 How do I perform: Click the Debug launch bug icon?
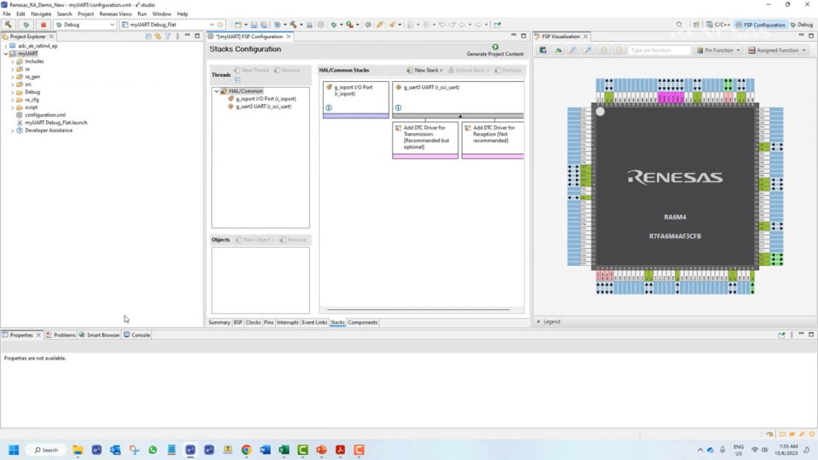click(x=26, y=25)
